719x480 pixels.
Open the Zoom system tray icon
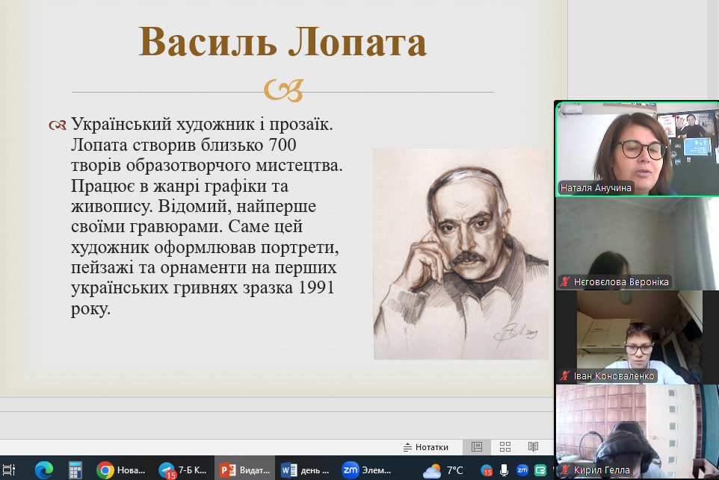[522, 470]
